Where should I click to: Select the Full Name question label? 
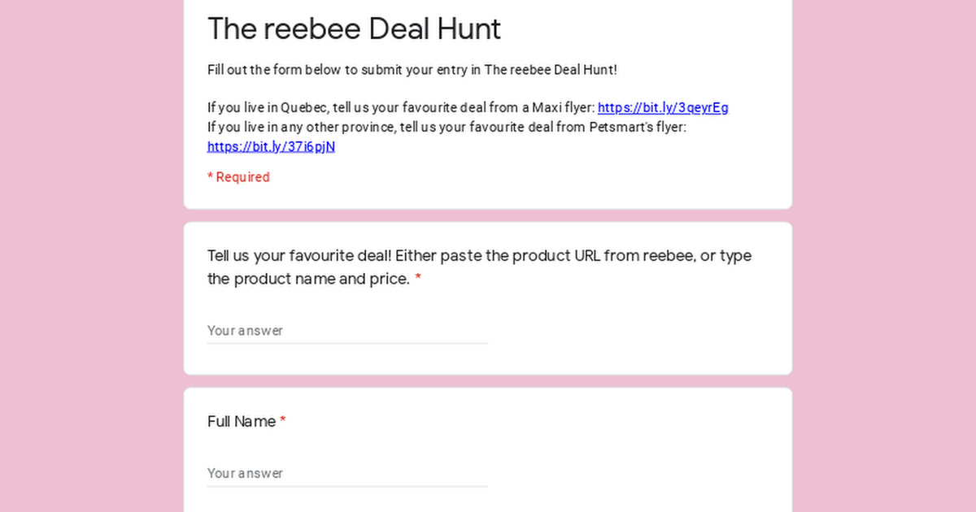point(242,422)
